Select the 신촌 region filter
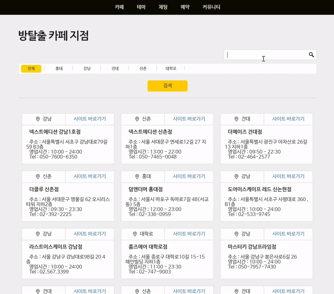This screenshot has width=334, height=294. point(143,68)
